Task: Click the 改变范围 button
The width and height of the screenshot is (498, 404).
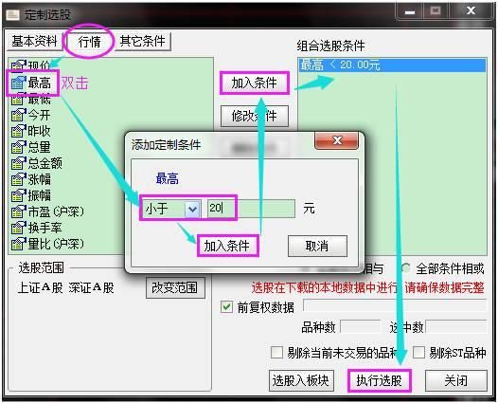Action: (175, 288)
